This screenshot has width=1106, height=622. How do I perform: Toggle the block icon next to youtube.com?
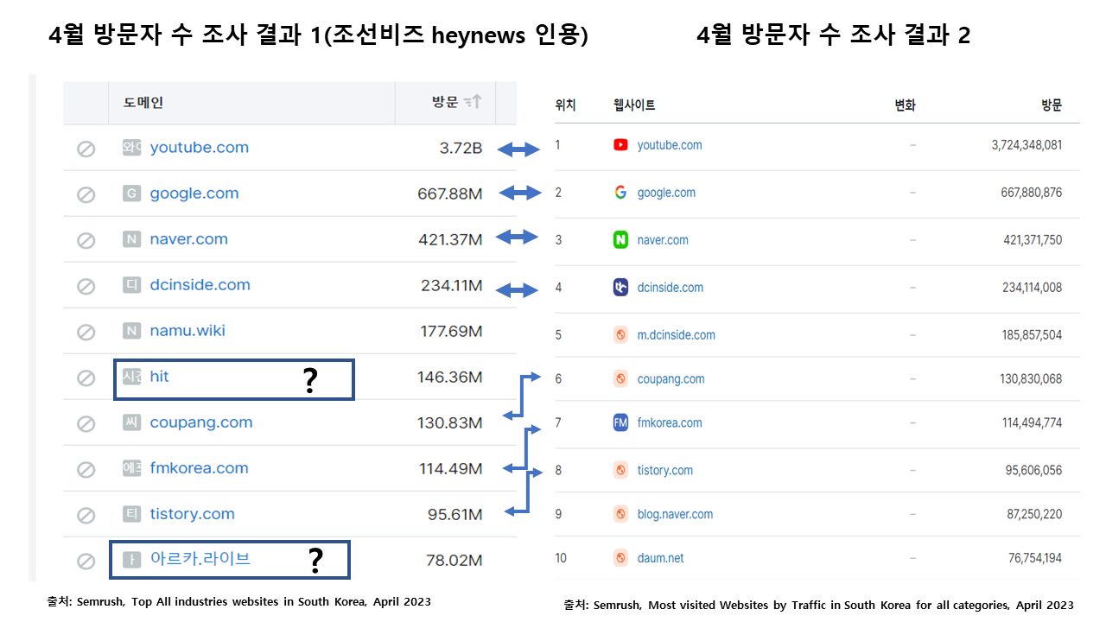tap(86, 148)
